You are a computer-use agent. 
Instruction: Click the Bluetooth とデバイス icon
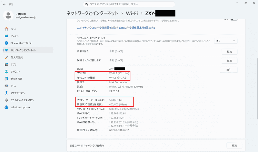[x=6, y=43]
